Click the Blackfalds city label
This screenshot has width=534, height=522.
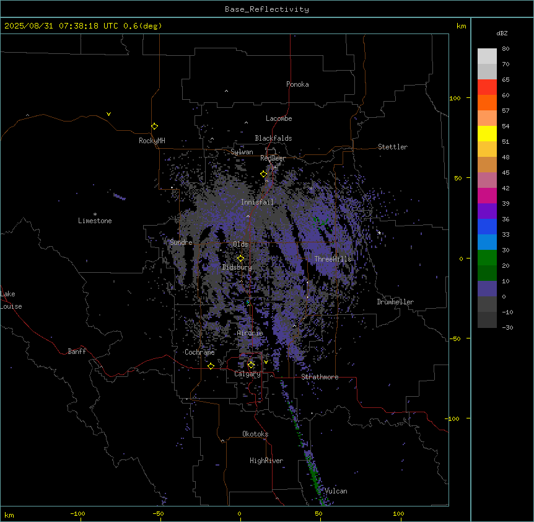pyautogui.click(x=273, y=138)
